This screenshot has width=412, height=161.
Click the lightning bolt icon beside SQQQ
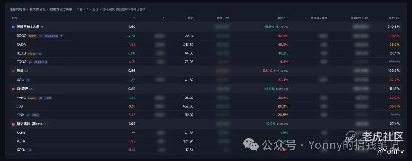(x=61, y=36)
